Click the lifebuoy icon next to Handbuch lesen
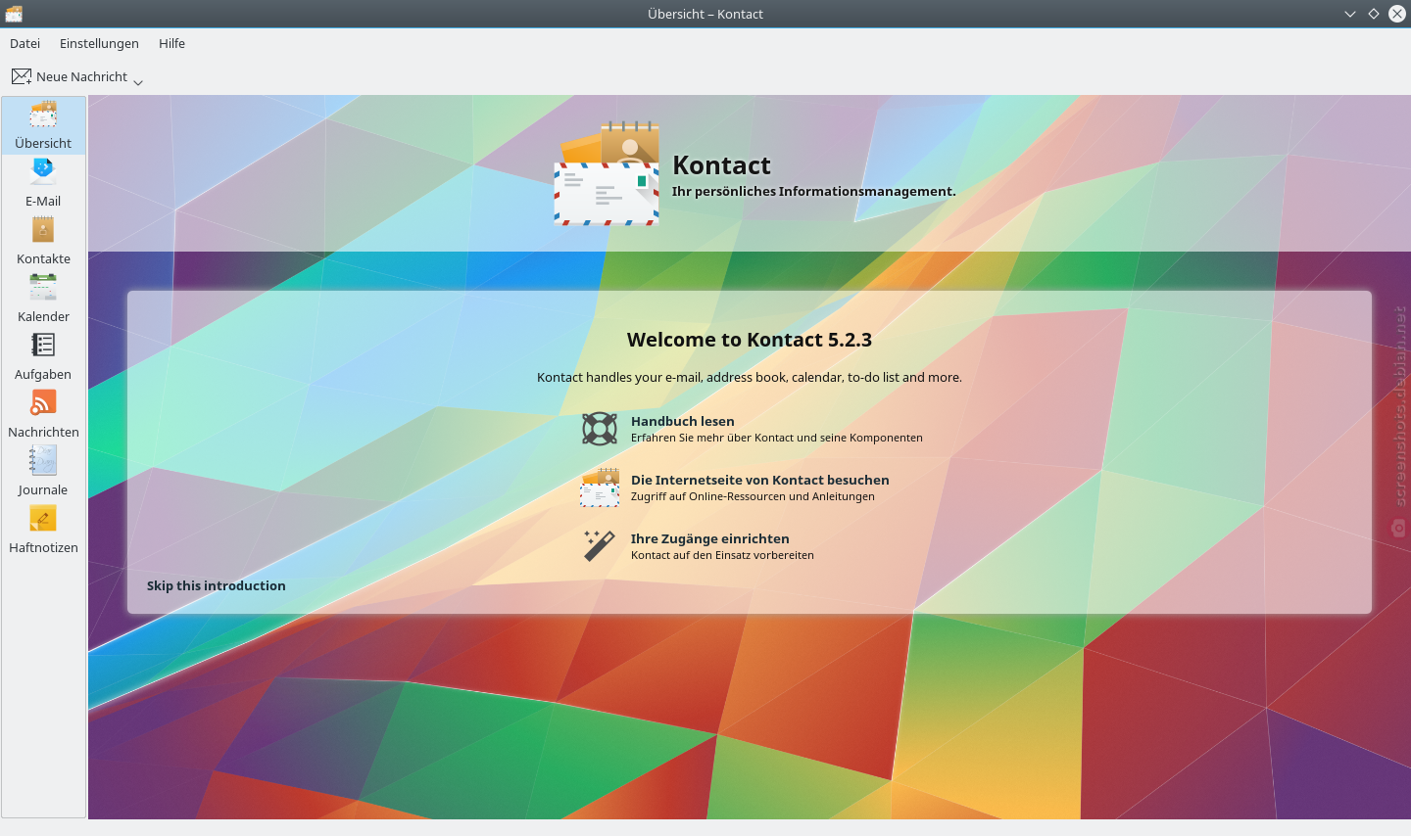The image size is (1411, 836). click(600, 429)
